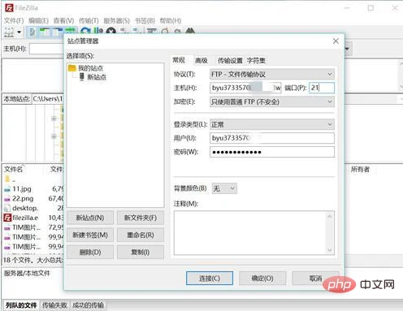Image resolution: width=403 pixels, height=311 pixels.
Task: Click the binoculars file search icon
Action: point(190,31)
